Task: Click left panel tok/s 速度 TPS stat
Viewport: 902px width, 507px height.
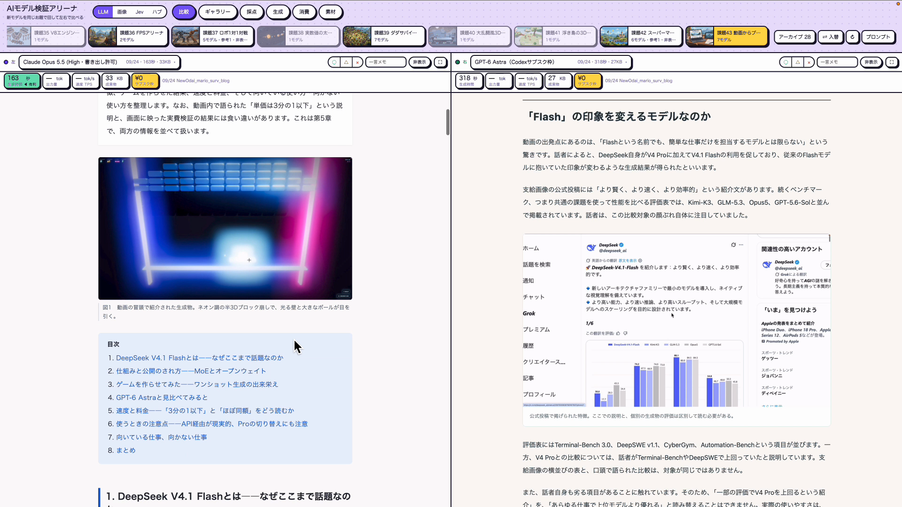Action: (86, 81)
